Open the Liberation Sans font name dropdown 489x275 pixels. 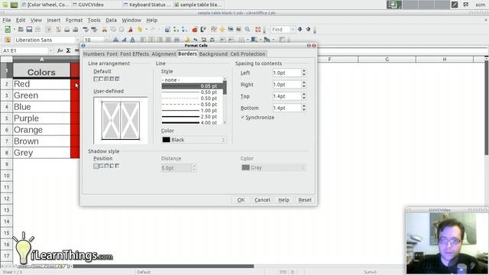point(77,40)
